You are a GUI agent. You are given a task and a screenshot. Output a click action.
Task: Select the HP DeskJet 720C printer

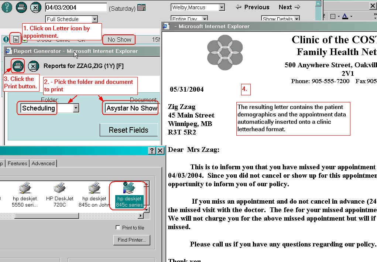[x=59, y=195]
